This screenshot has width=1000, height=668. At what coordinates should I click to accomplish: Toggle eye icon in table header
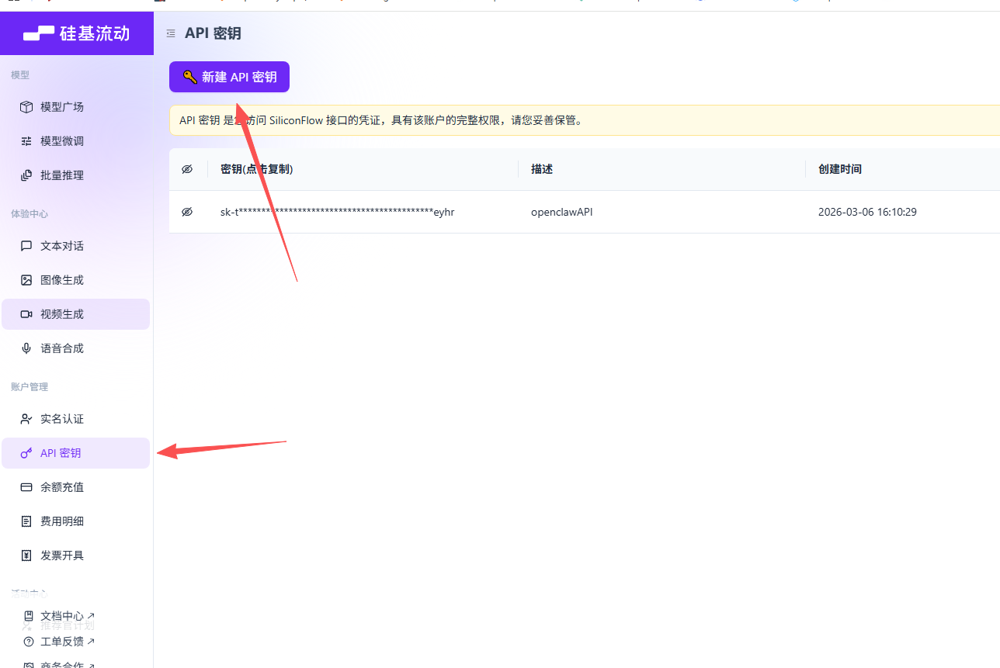(x=187, y=169)
